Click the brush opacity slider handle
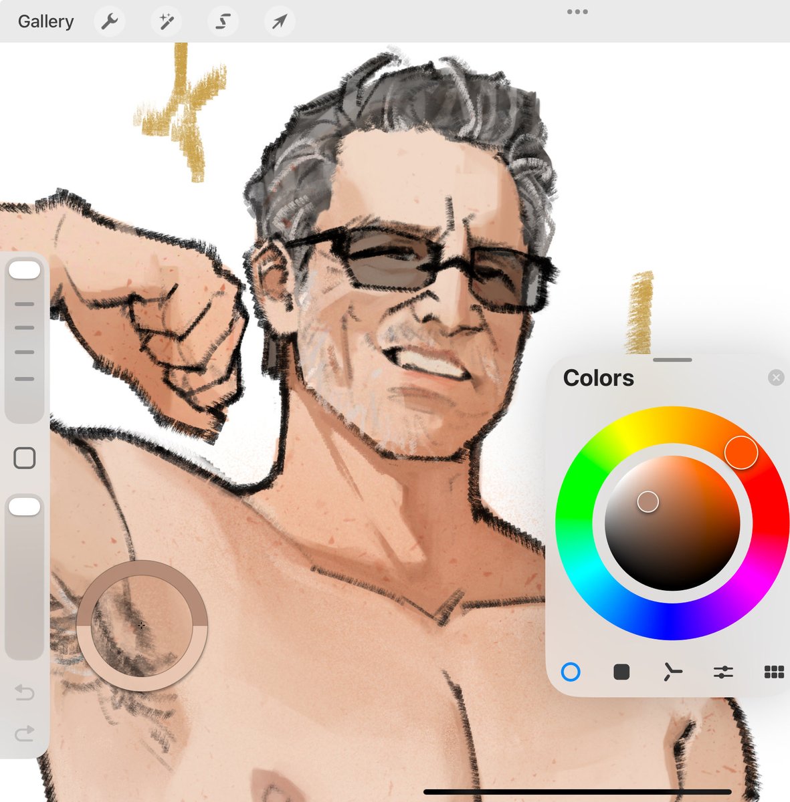 [x=25, y=507]
